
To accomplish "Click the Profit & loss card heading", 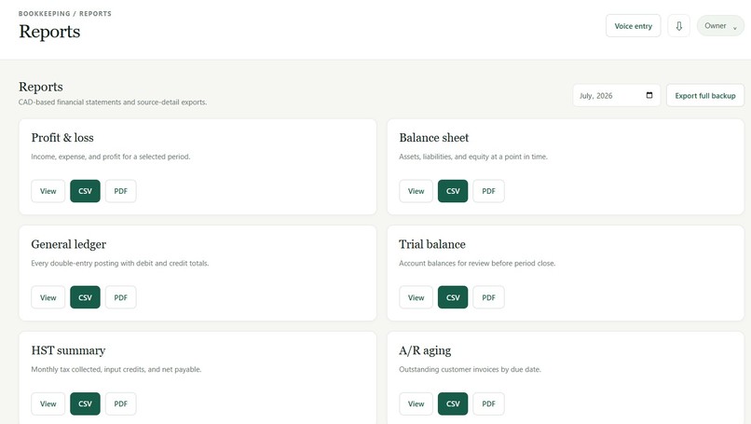I will 62,138.
